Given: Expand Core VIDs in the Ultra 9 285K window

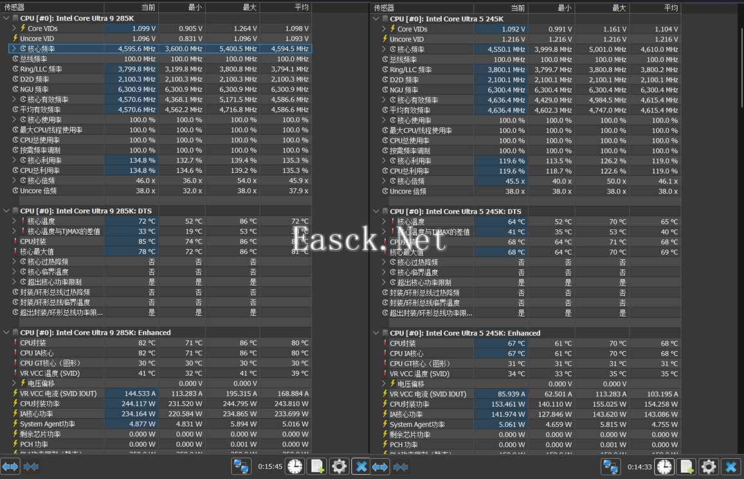Looking at the screenshot, I should click(x=14, y=28).
